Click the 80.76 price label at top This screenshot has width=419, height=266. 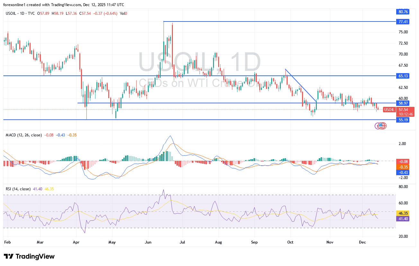point(402,12)
